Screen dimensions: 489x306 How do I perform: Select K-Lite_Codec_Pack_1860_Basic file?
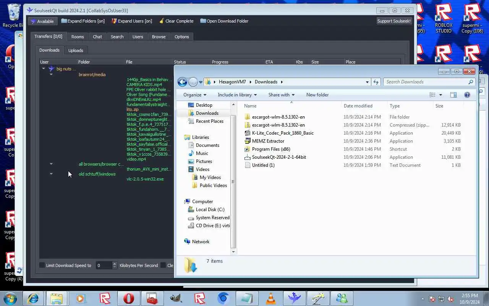click(283, 133)
